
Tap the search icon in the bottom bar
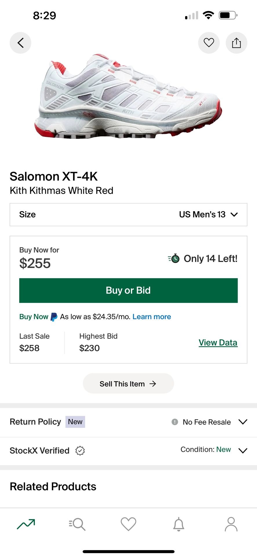(x=77, y=524)
